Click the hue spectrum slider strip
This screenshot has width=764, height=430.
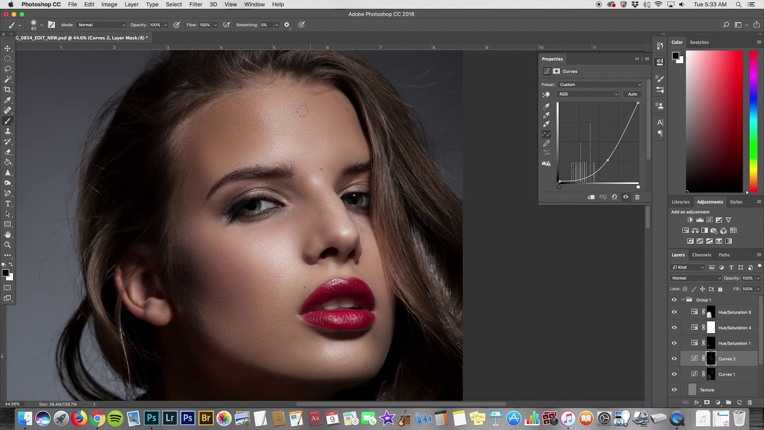pos(753,122)
